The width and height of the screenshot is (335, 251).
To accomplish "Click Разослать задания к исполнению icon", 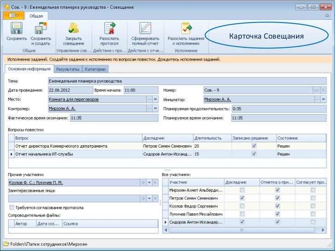I will pyautogui.click(x=185, y=29).
